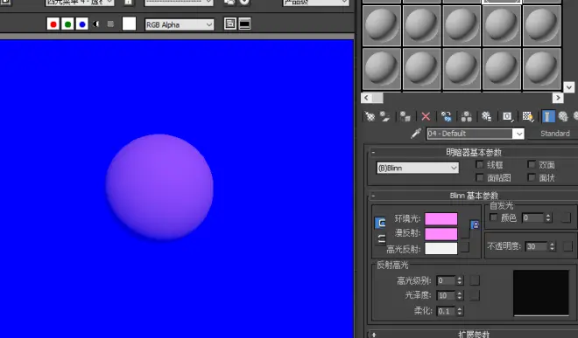This screenshot has width=578, height=338.
Task: Enable the 自发光 颜色 checkbox
Action: [x=493, y=217]
